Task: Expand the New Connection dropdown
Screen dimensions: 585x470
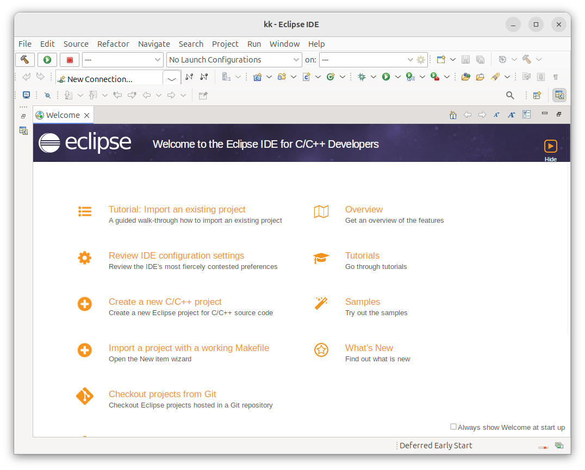Action: click(x=172, y=79)
